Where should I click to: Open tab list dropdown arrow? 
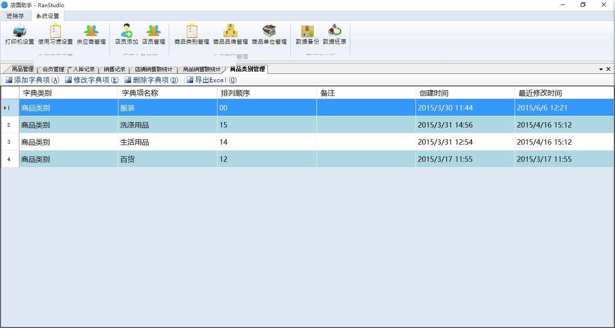601,69
